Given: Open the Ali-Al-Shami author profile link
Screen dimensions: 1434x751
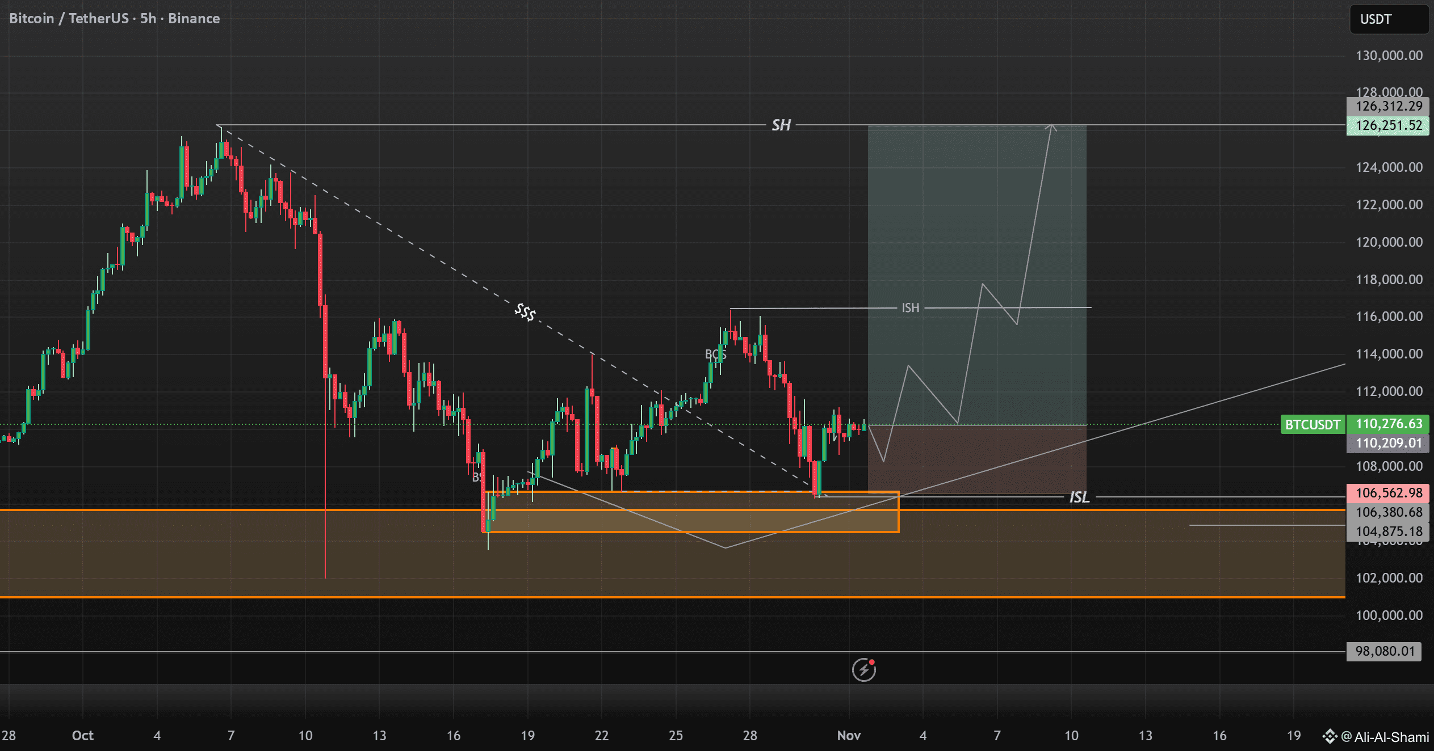Looking at the screenshot, I should (x=1391, y=737).
